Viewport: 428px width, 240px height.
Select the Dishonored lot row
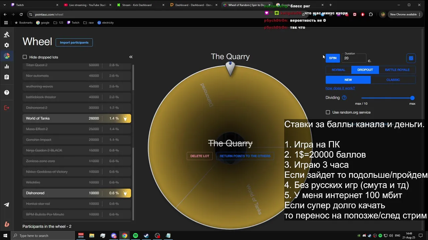pyautogui.click(x=77, y=193)
